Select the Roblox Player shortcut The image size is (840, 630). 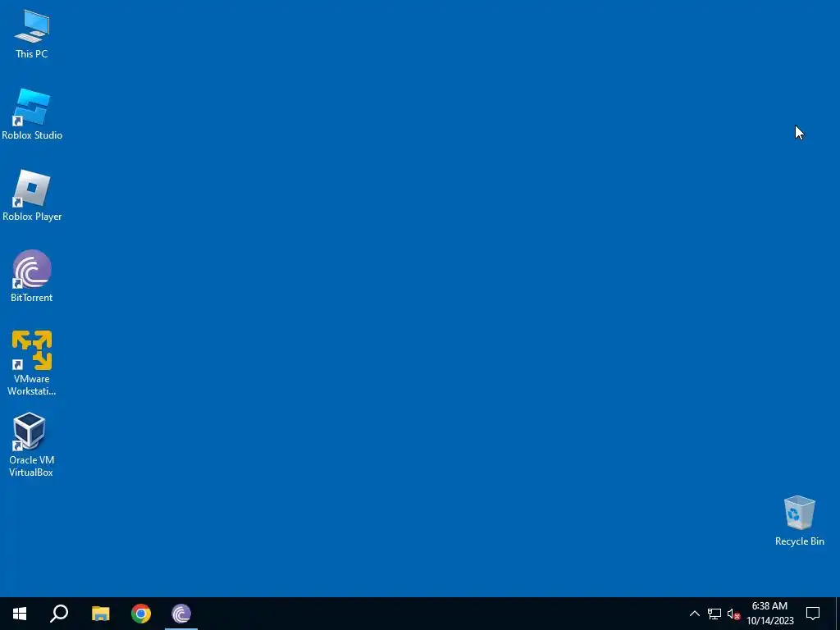tap(32, 195)
